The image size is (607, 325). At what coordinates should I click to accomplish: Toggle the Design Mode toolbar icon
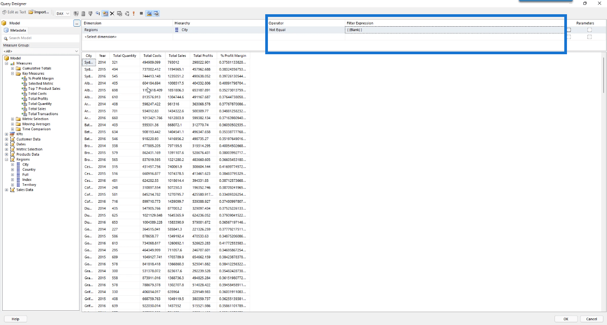coord(149,13)
